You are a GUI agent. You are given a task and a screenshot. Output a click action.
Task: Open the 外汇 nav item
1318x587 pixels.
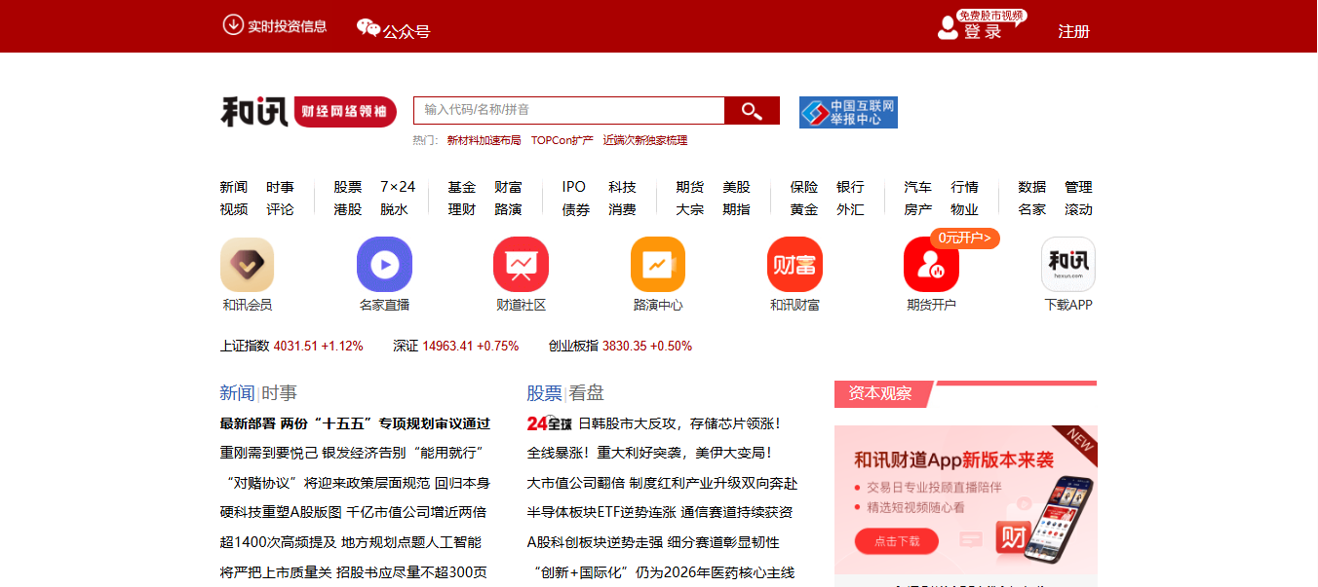(x=850, y=209)
